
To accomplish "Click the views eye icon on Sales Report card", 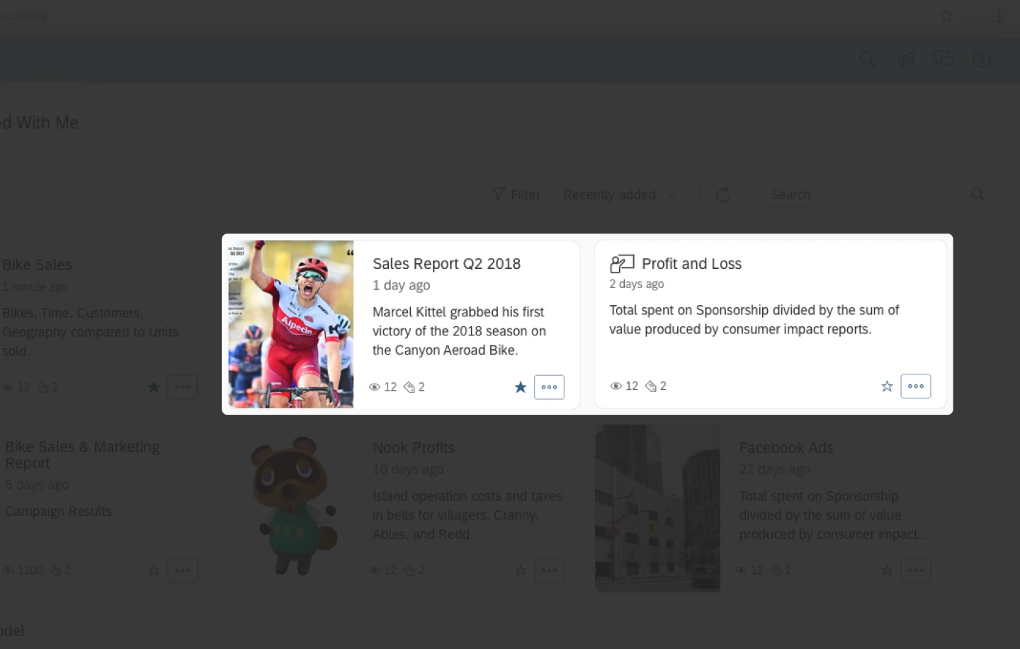I will click(375, 387).
